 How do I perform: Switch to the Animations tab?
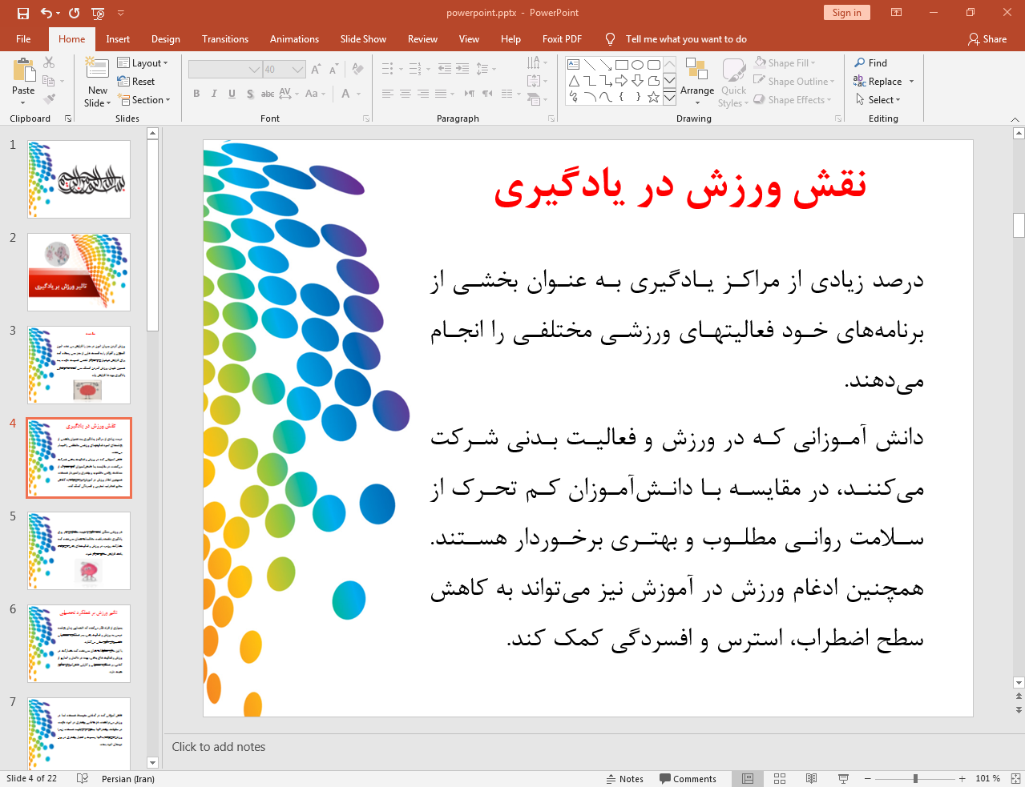(x=294, y=38)
